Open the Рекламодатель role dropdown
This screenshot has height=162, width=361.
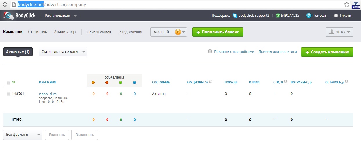coord(60,16)
